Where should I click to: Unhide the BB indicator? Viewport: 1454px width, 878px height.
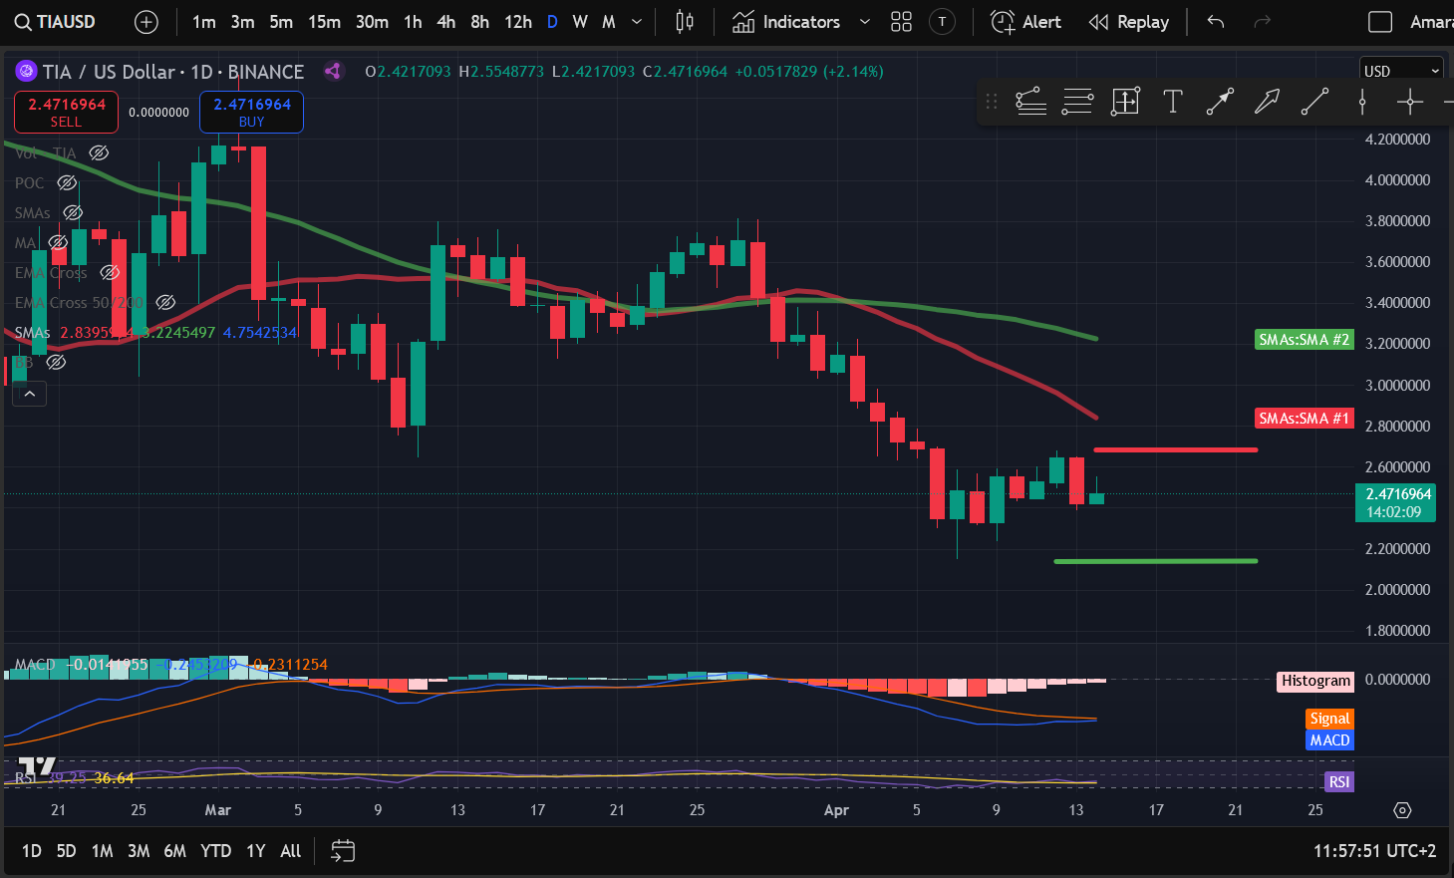pos(57,363)
